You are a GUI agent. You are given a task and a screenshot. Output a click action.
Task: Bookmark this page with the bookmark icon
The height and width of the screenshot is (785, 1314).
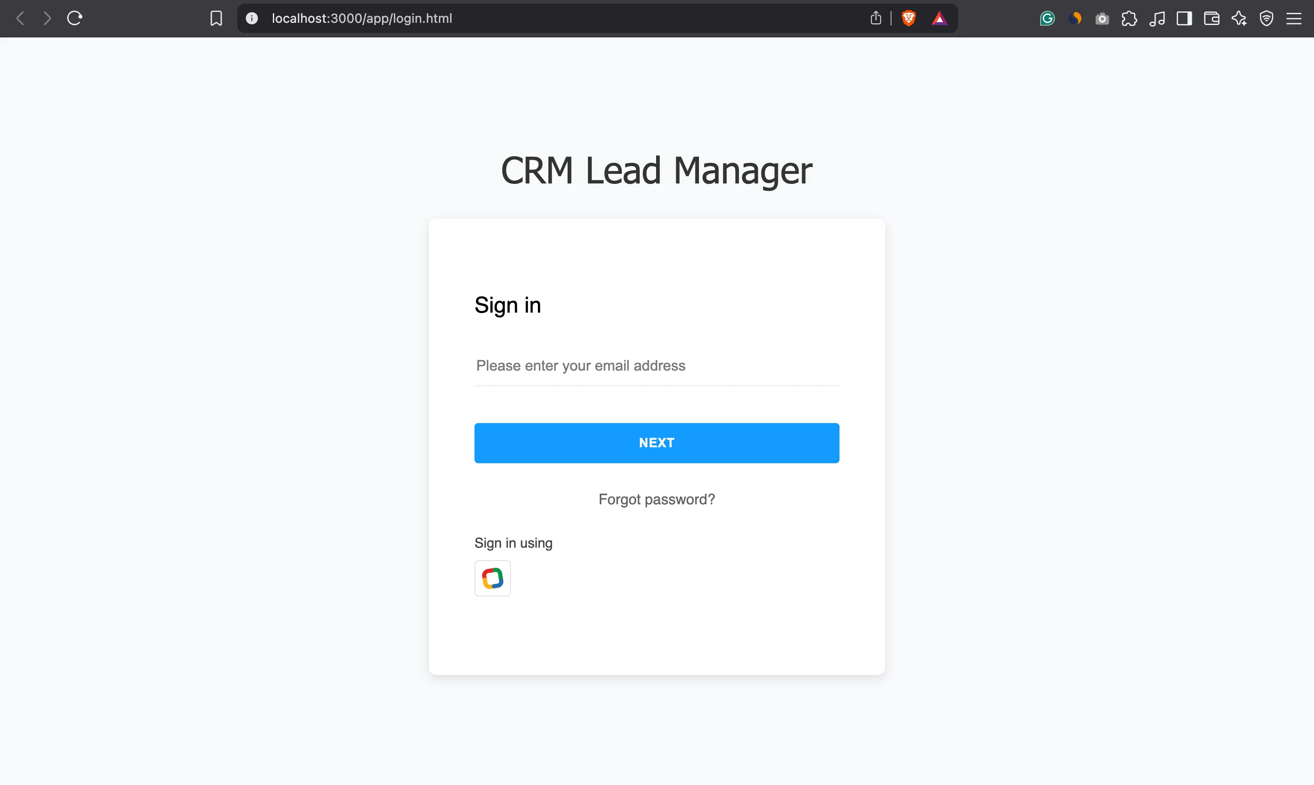coord(216,19)
